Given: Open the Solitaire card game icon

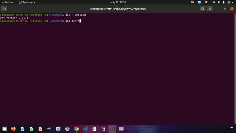Looking at the screenshot, I should [x=94, y=129].
